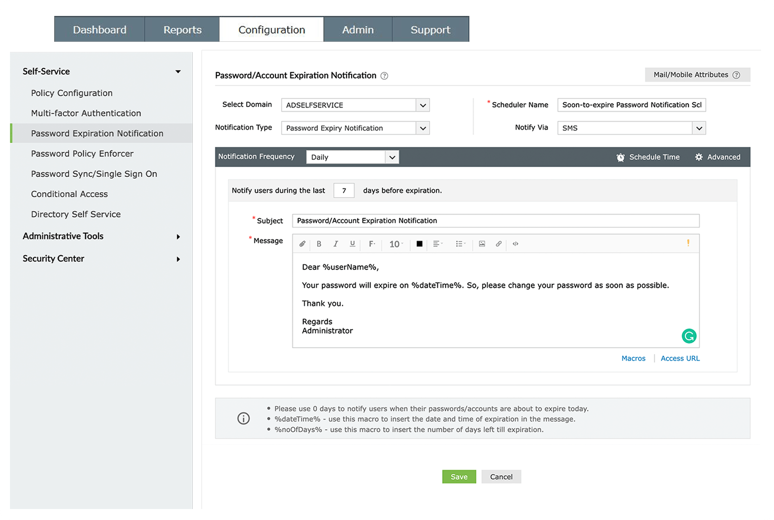Open the font family dropdown
Image resolution: width=774 pixels, height=520 pixels.
[x=372, y=244]
